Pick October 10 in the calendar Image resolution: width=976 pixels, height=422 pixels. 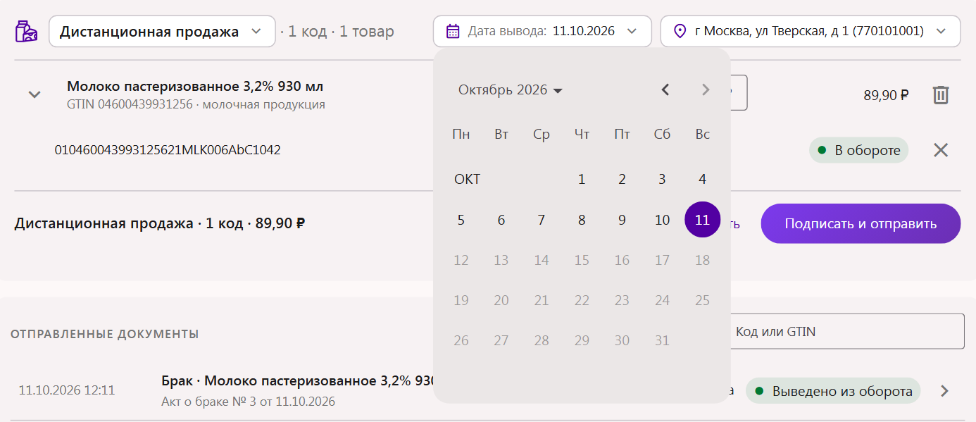coord(662,220)
